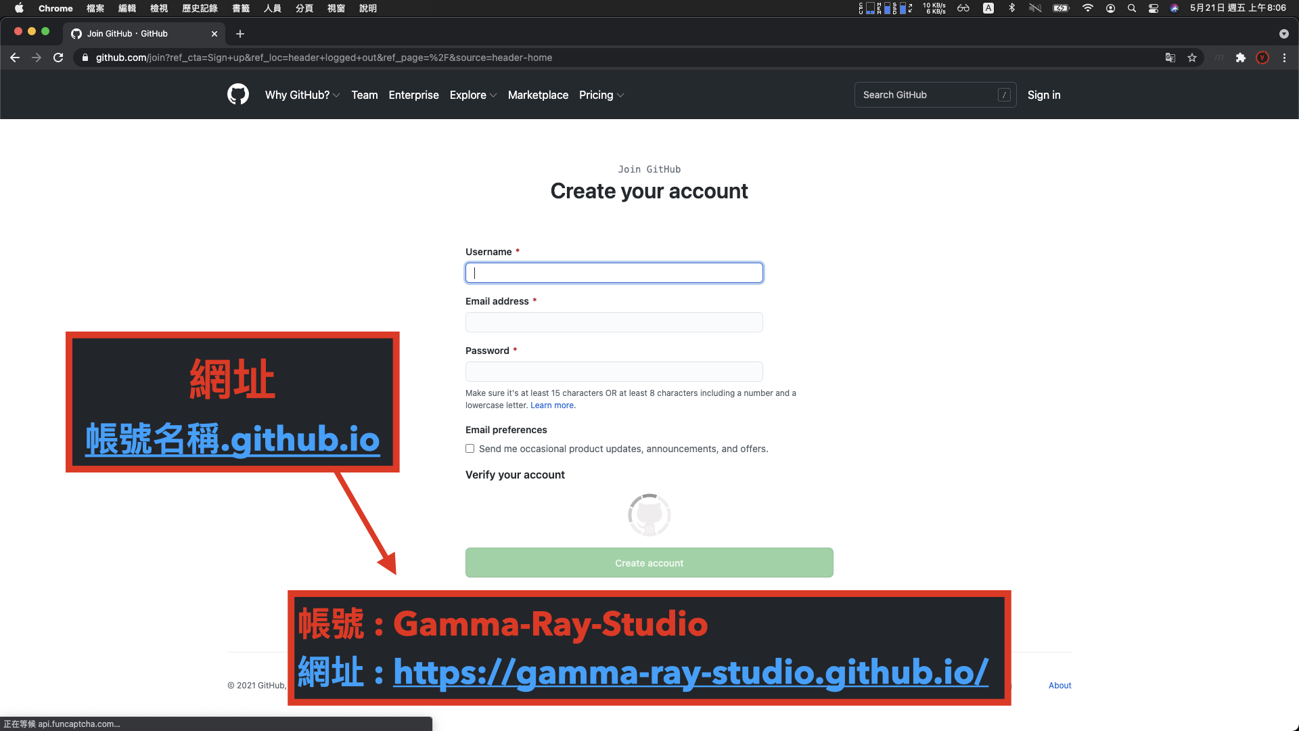Viewport: 1299px width, 731px height.
Task: Open the translate page icon in address bar
Action: [1170, 58]
